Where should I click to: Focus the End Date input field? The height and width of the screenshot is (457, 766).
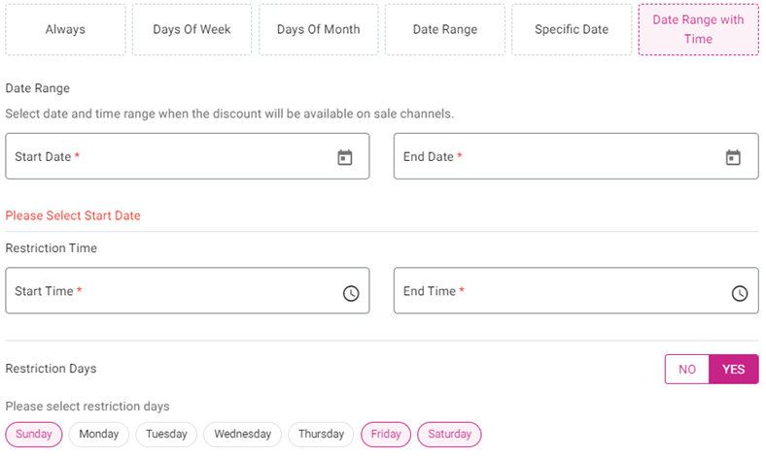click(x=576, y=156)
